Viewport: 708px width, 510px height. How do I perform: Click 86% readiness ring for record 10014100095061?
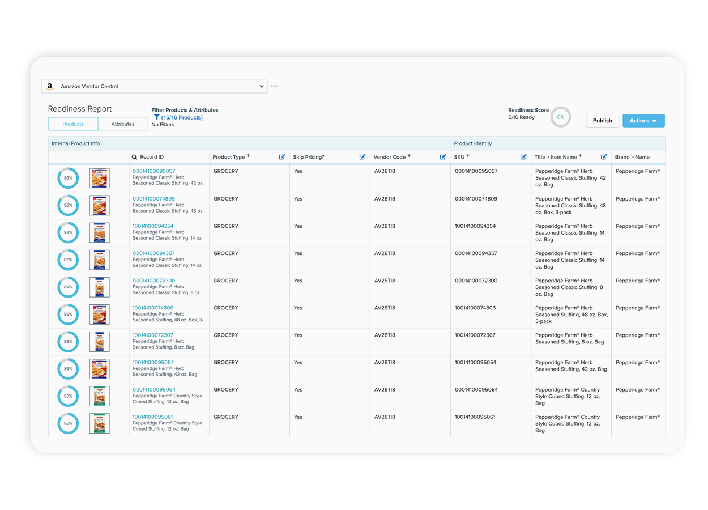[68, 423]
